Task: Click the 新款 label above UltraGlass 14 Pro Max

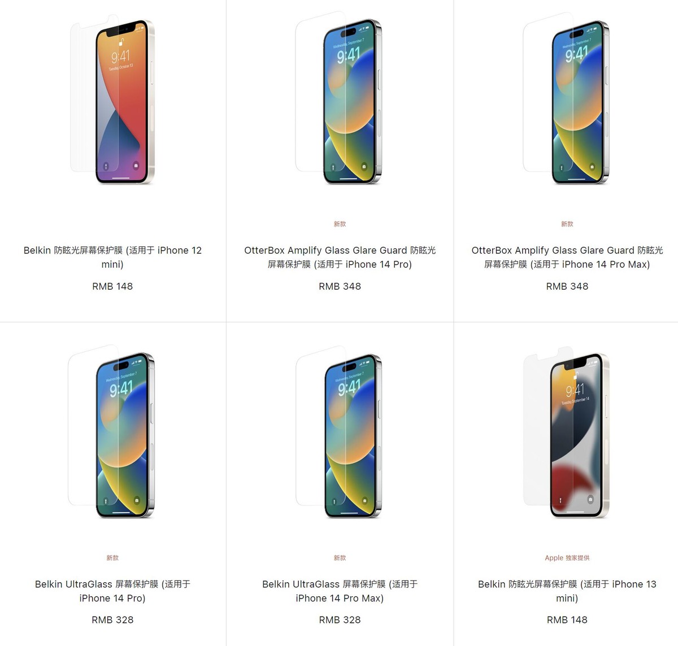Action: [340, 558]
